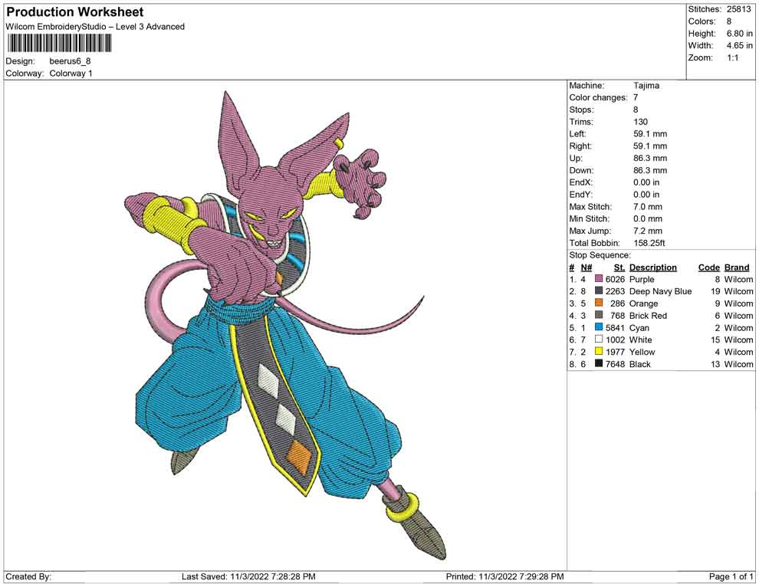Click the Zoom value '1:1'
The image size is (759, 584).
(x=732, y=57)
